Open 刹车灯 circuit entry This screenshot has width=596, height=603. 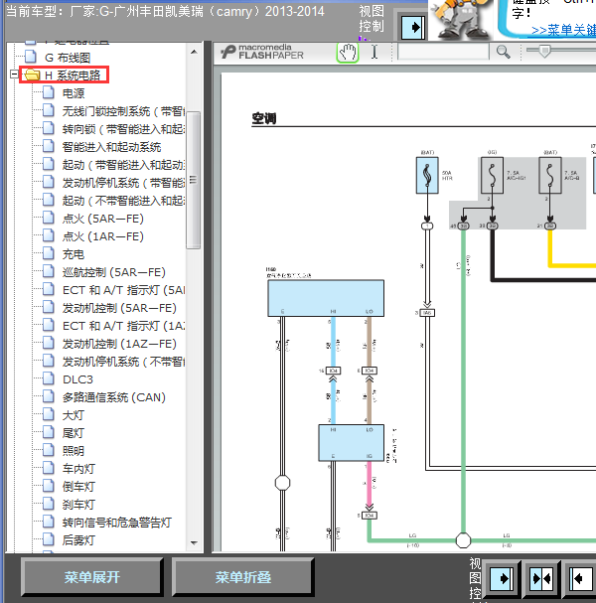click(x=78, y=505)
